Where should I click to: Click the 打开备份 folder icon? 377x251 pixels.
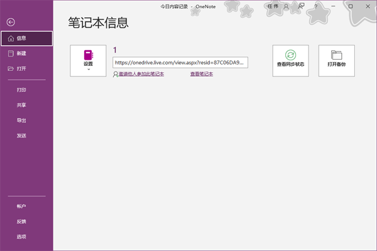point(336,55)
